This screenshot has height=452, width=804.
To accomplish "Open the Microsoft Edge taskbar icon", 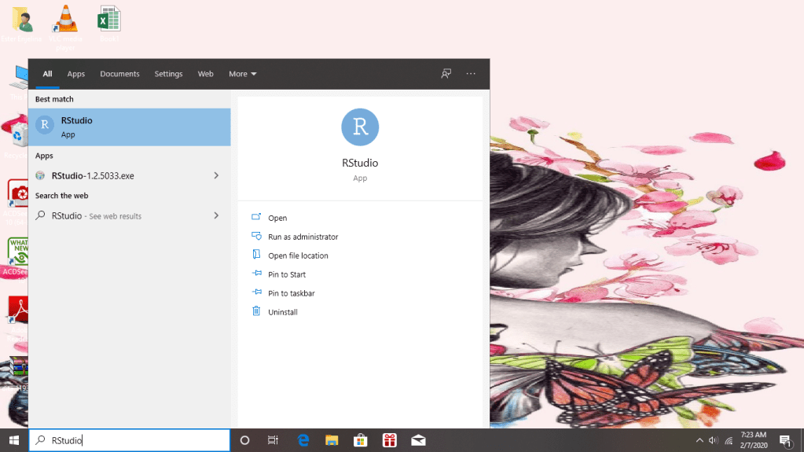I will coord(303,440).
